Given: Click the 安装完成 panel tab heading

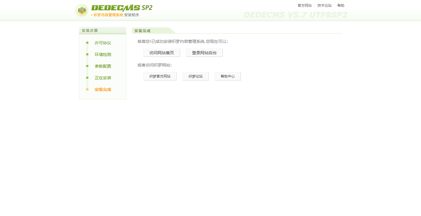Looking at the screenshot, I should click(x=142, y=31).
